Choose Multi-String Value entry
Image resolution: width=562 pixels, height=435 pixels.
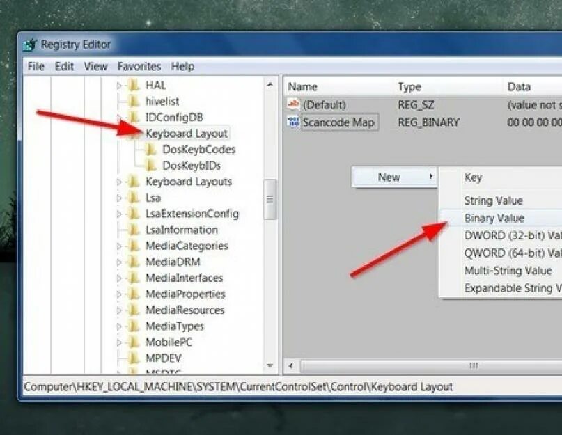pyautogui.click(x=501, y=271)
